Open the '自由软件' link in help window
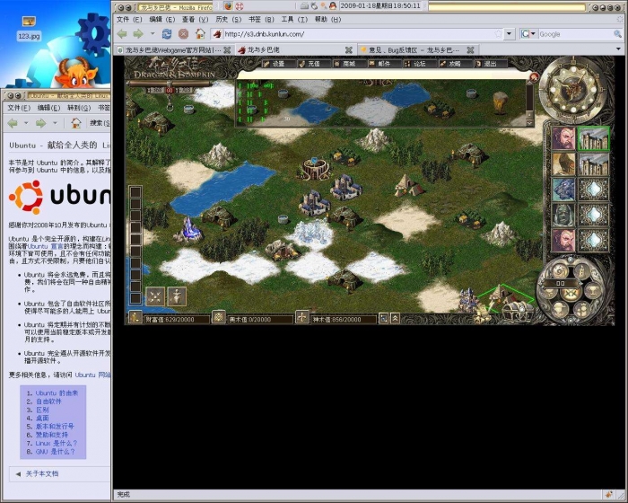The width and height of the screenshot is (628, 503). (48, 402)
